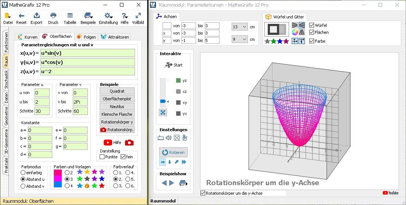Toggle Rotationskörper um die y-Achse checkbox
This screenshot has width=406, height=205.
pyautogui.click(x=203, y=193)
